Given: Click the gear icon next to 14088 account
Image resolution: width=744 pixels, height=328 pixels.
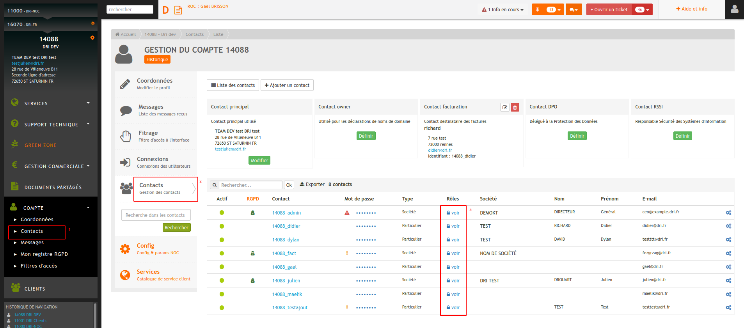Looking at the screenshot, I should (x=92, y=38).
